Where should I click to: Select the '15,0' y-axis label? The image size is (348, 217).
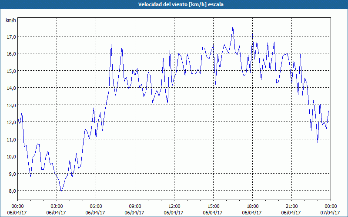[11, 71]
